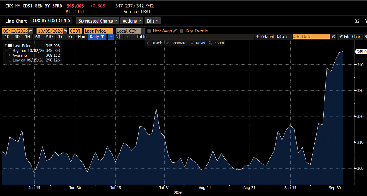Viewport: 367px width, 196px height.
Task: Select the 1Y range tab
Action: [60, 37]
